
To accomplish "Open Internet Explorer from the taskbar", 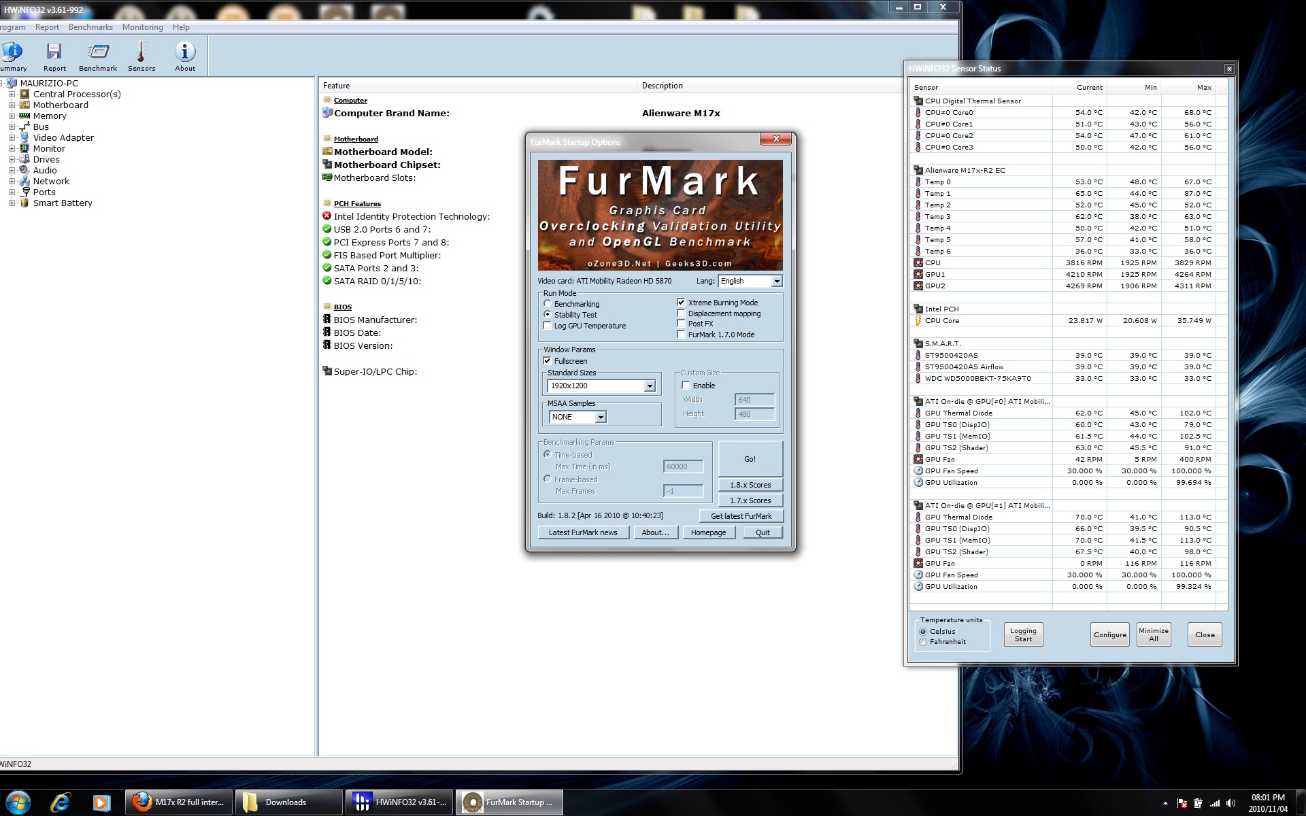I will pyautogui.click(x=61, y=802).
